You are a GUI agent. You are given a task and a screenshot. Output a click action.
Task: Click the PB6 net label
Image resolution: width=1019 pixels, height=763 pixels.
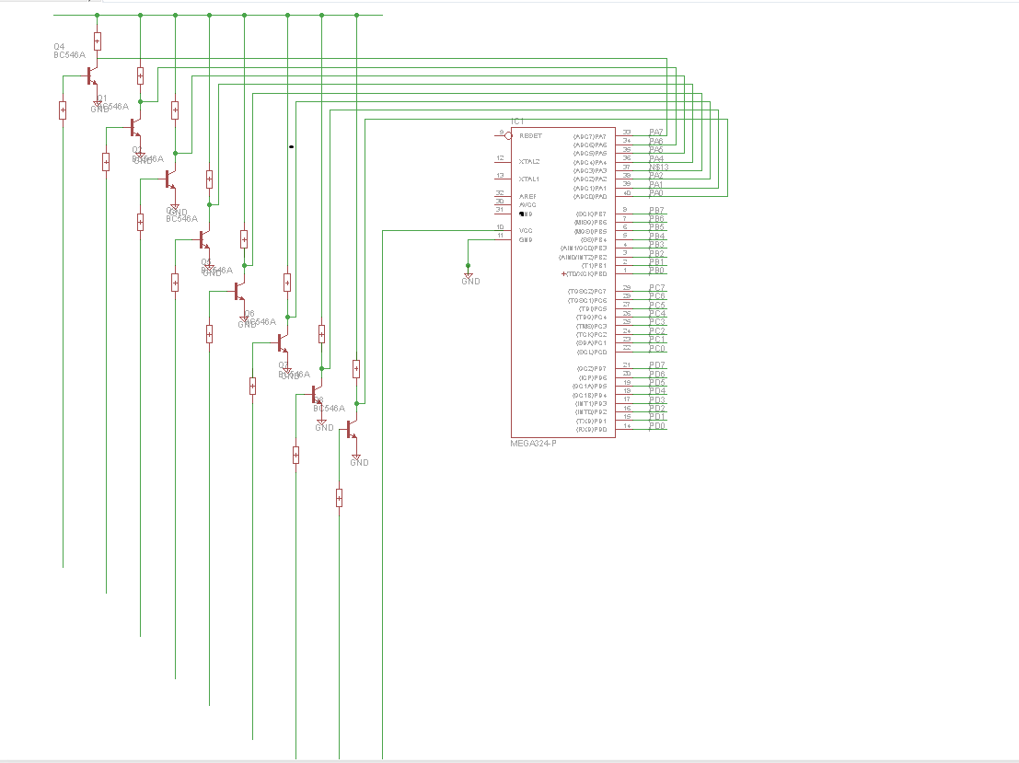pos(657,219)
